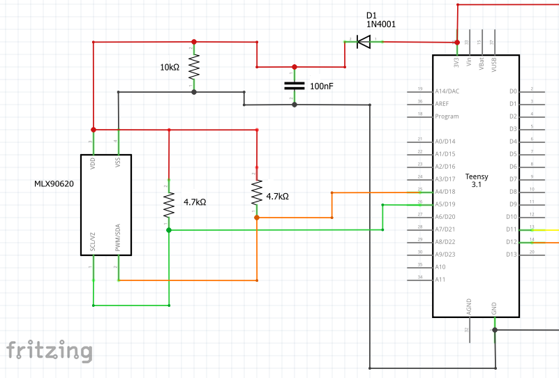559x378 pixels.
Task: Click the A6/D20 pin label
Action: click(445, 217)
